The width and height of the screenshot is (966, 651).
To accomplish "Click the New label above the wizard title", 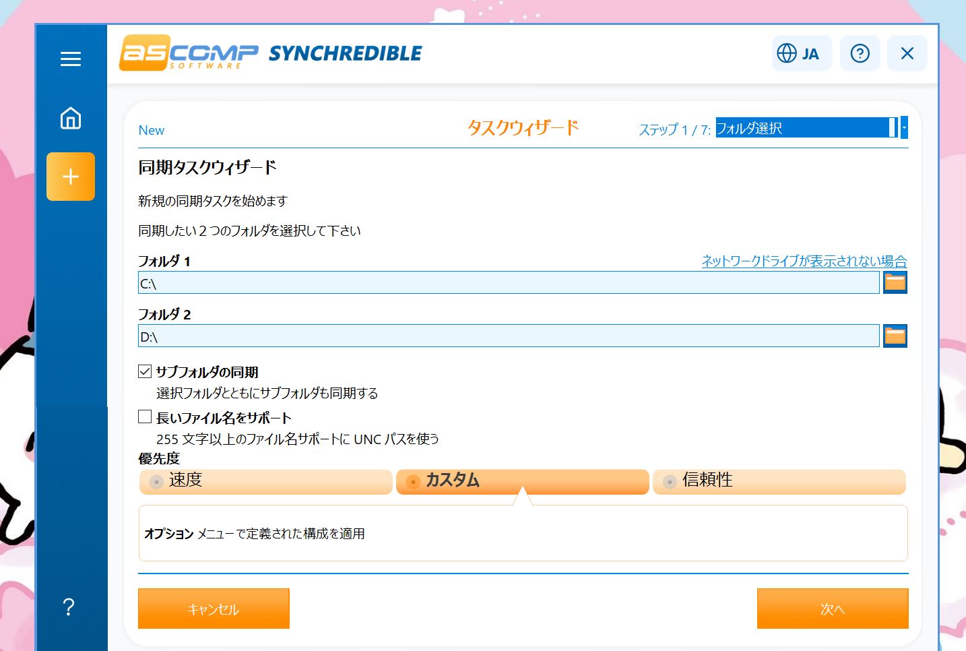I will [151, 130].
